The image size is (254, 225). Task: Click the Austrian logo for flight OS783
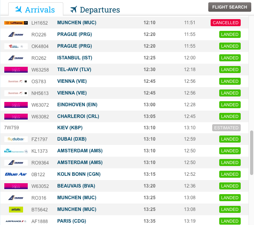[x=16, y=81]
